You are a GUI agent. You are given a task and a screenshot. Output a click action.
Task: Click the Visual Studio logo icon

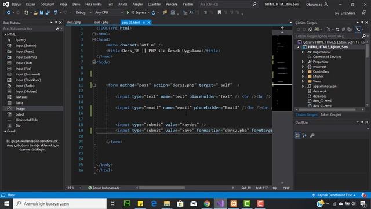coord(6,4)
